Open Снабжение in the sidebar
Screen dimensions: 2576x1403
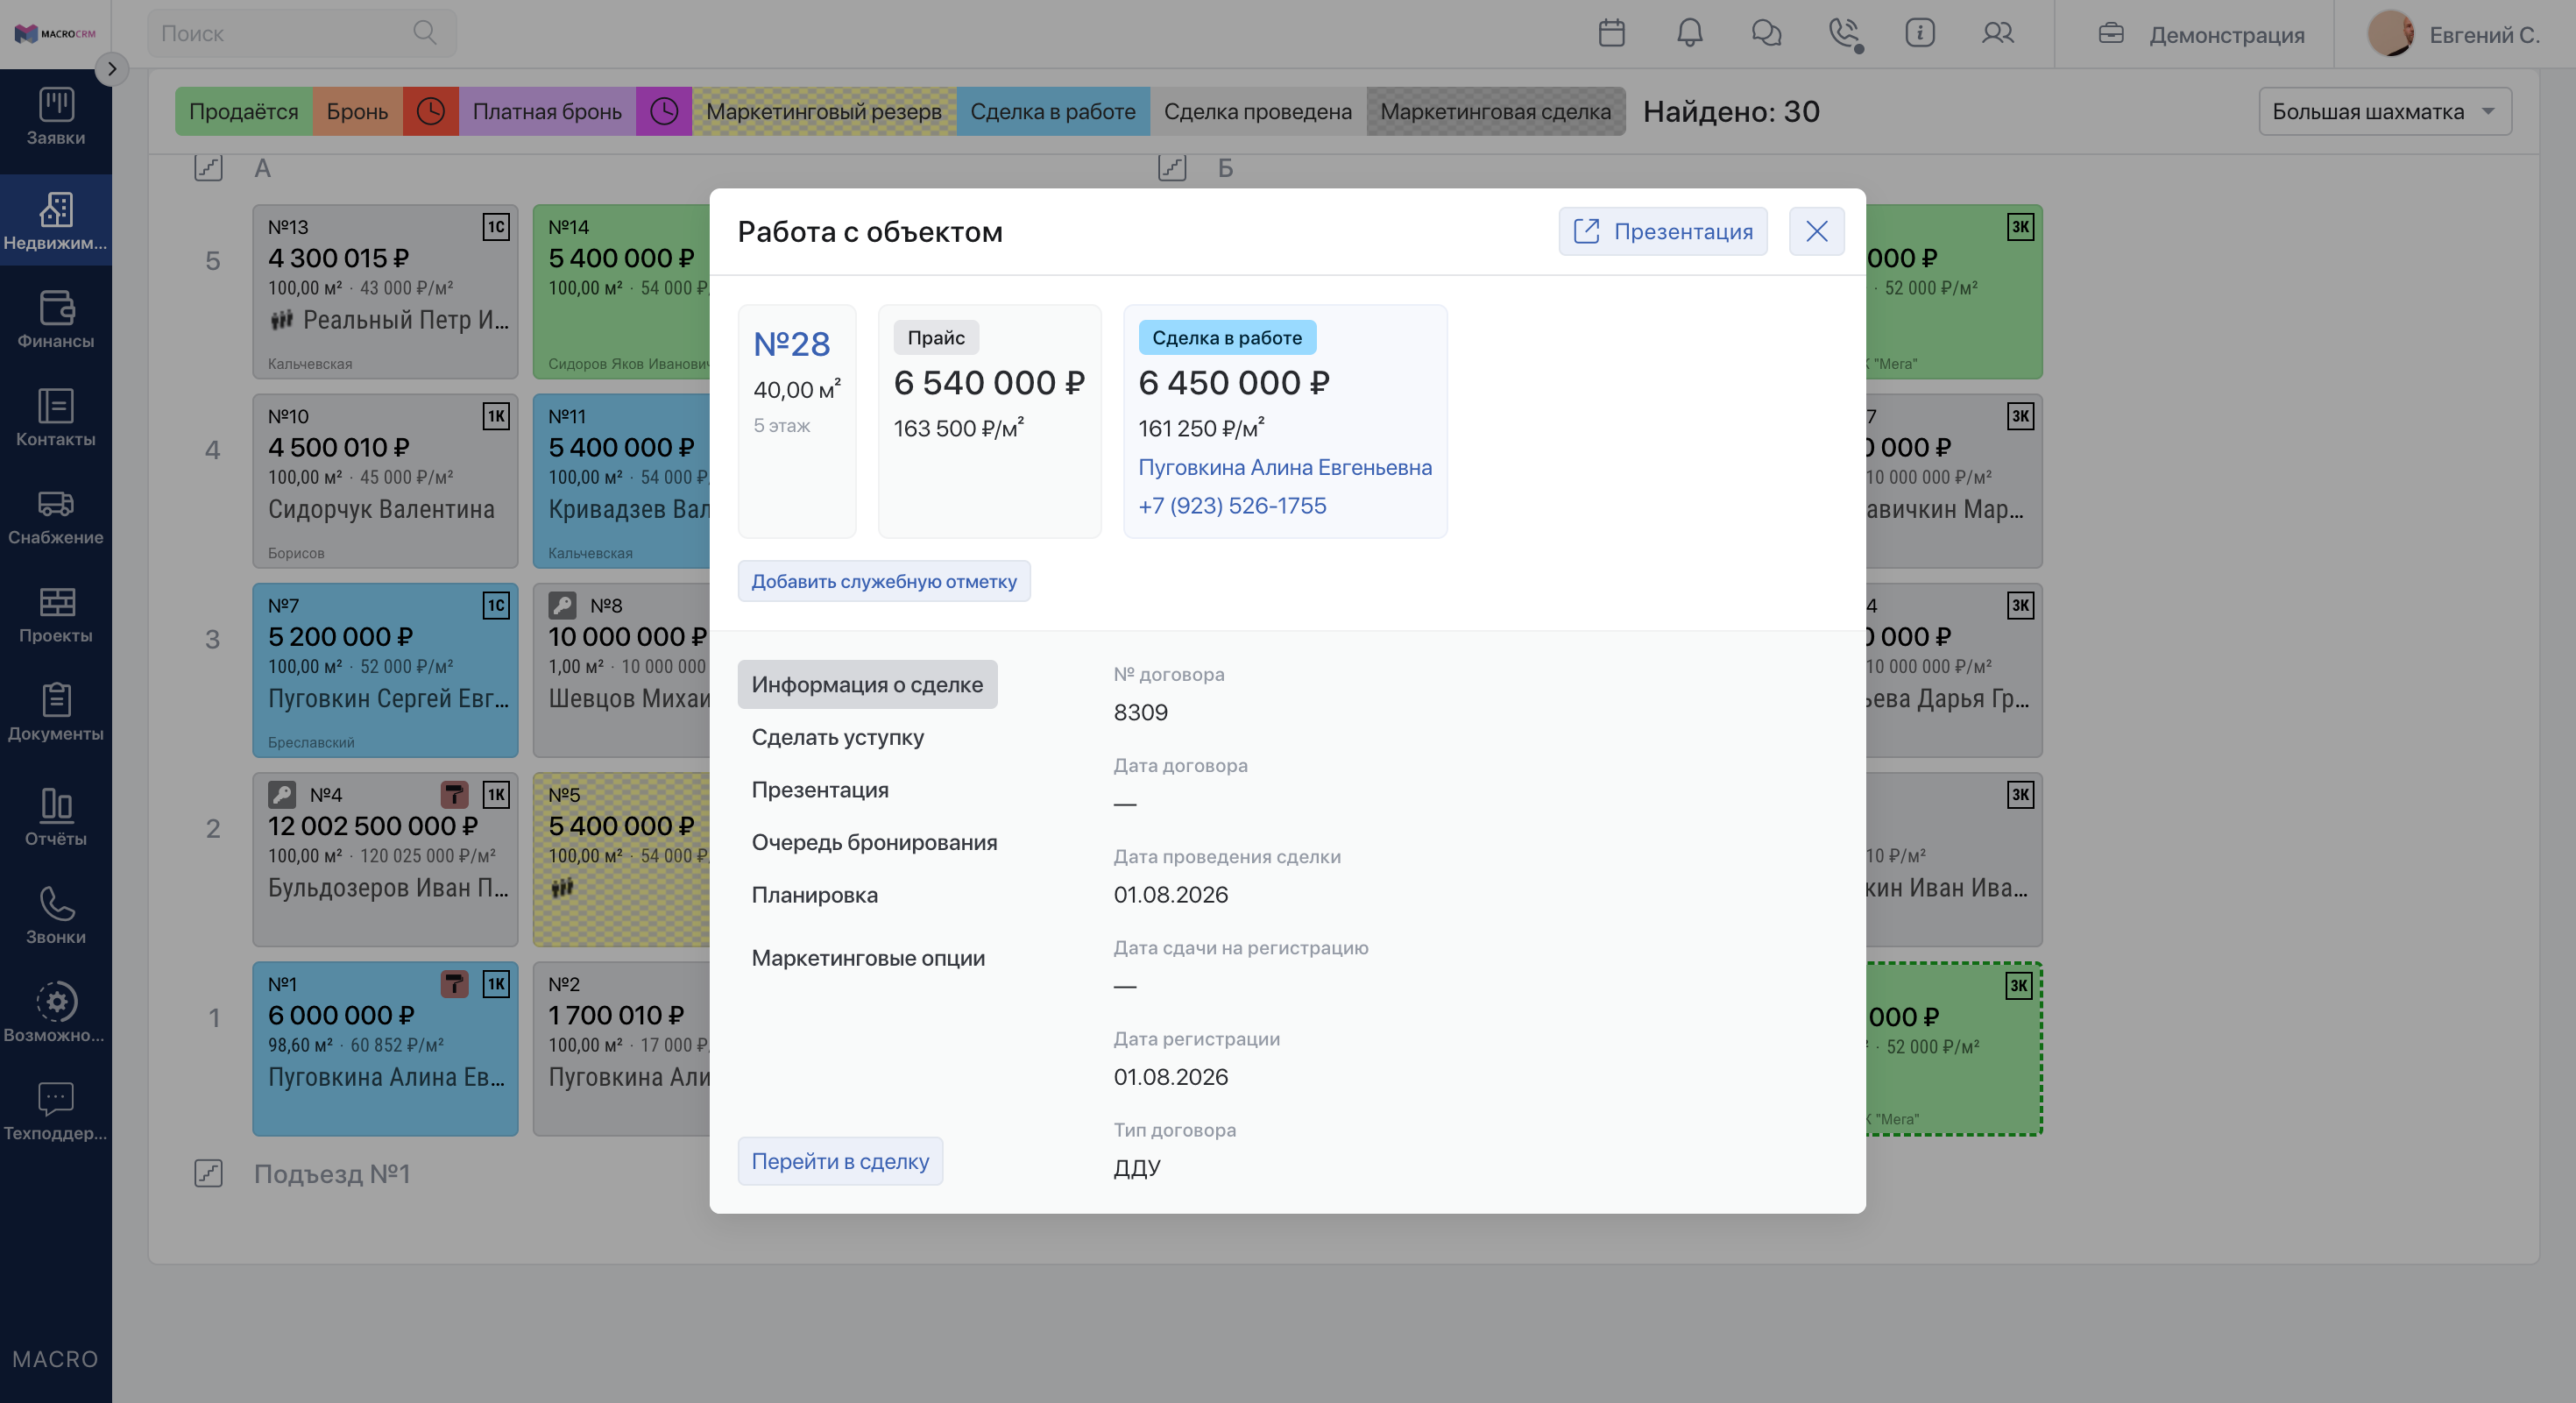tap(56, 515)
